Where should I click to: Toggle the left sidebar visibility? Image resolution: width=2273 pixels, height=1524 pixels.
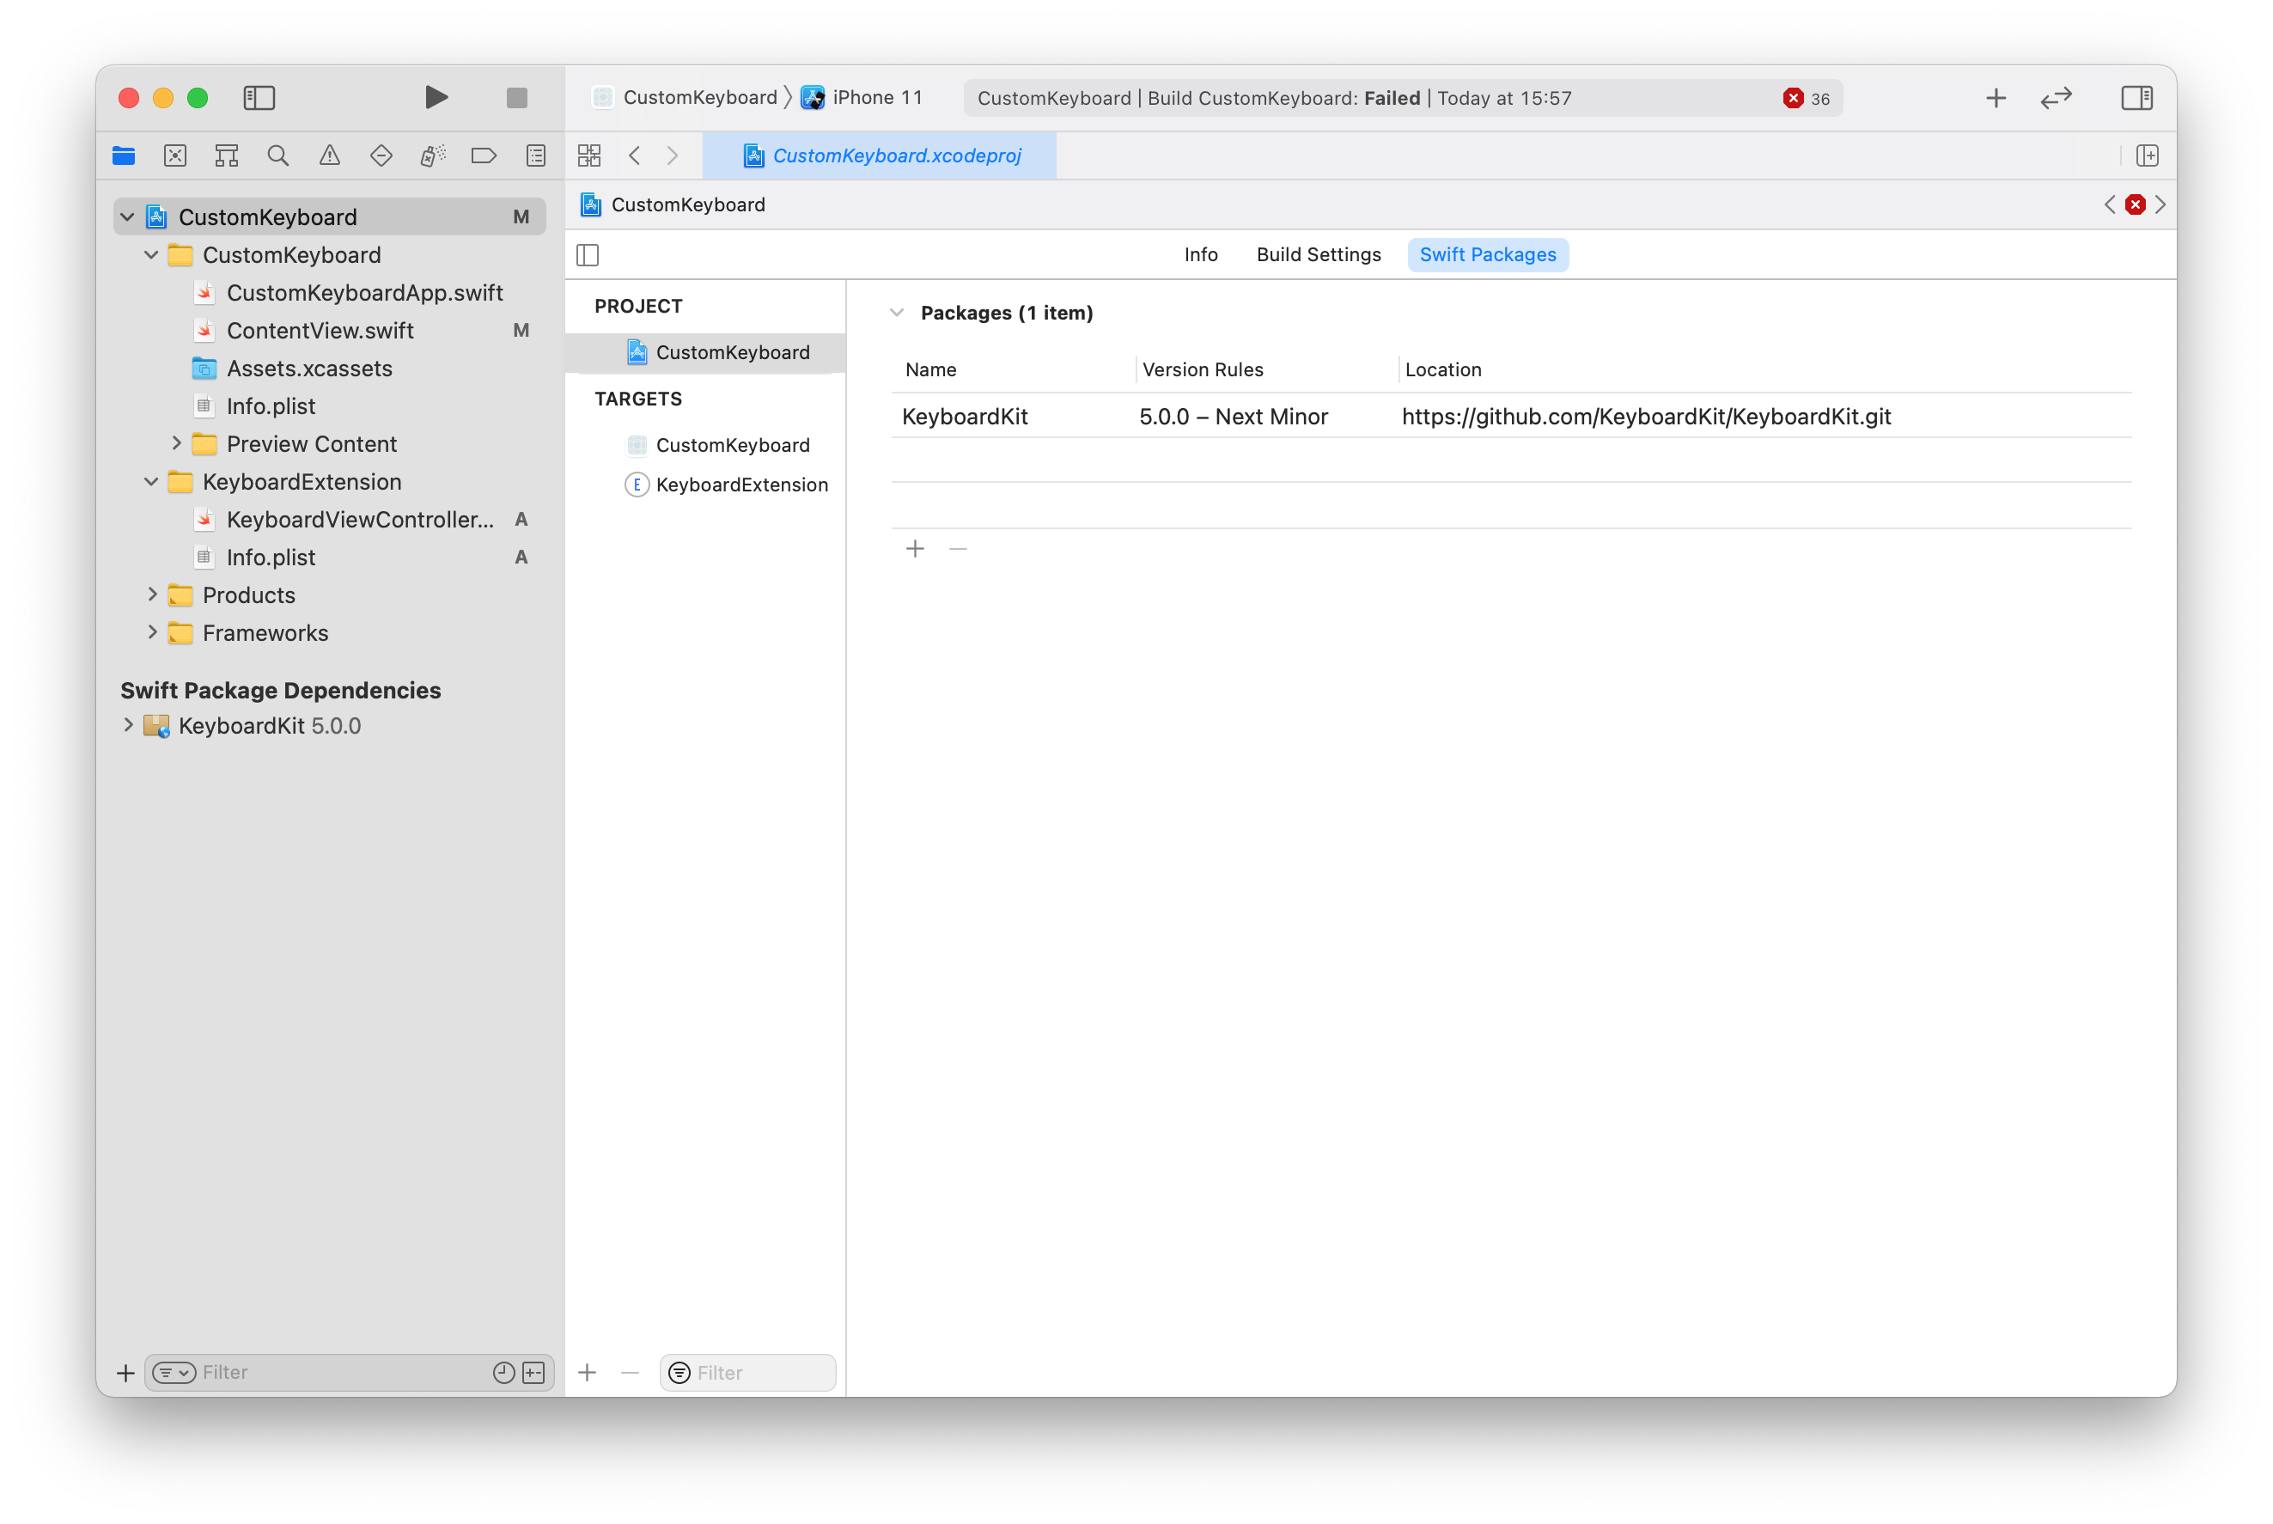(x=259, y=97)
